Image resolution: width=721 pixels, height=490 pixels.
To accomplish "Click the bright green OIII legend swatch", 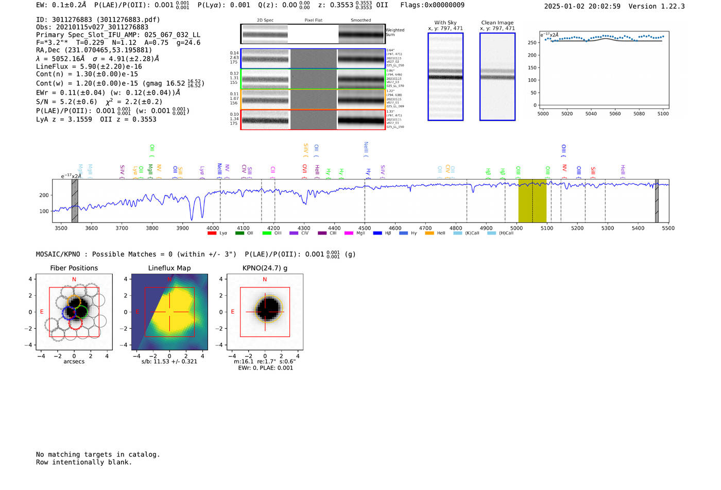I will (267, 233).
